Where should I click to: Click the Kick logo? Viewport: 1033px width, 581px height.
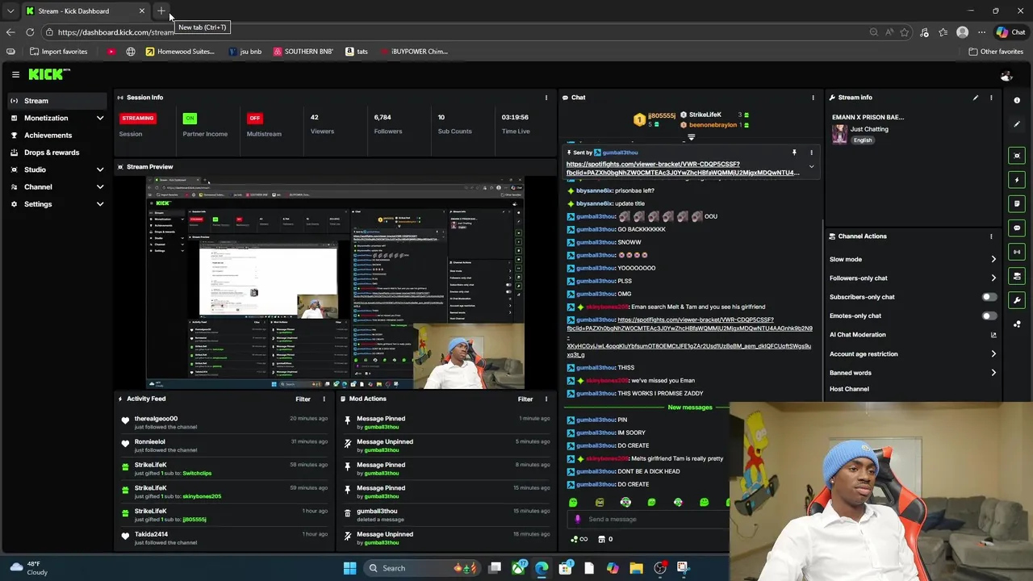(48, 74)
